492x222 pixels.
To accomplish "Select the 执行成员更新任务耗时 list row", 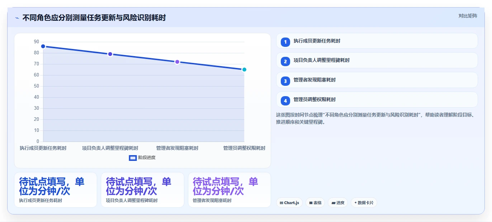I will coord(377,41).
